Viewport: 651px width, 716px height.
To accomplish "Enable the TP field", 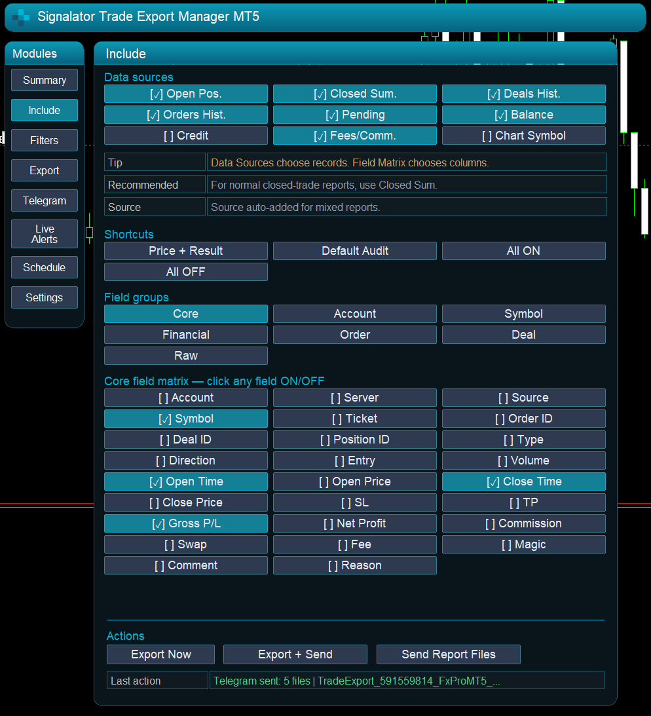I will click(524, 502).
